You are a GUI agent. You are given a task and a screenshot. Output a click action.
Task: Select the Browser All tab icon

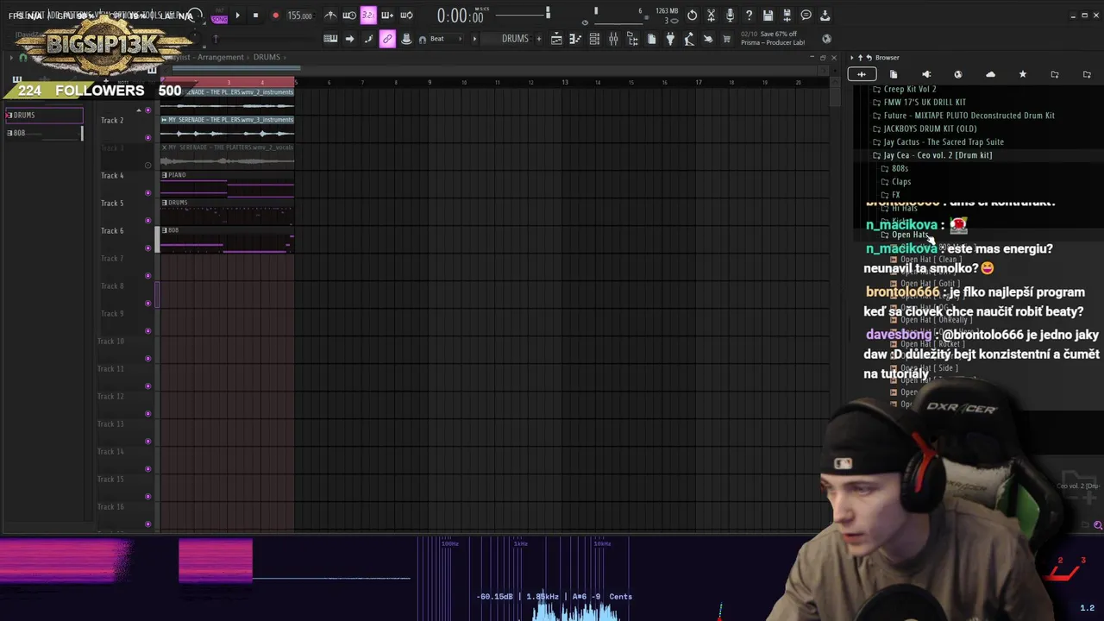pyautogui.click(x=862, y=74)
